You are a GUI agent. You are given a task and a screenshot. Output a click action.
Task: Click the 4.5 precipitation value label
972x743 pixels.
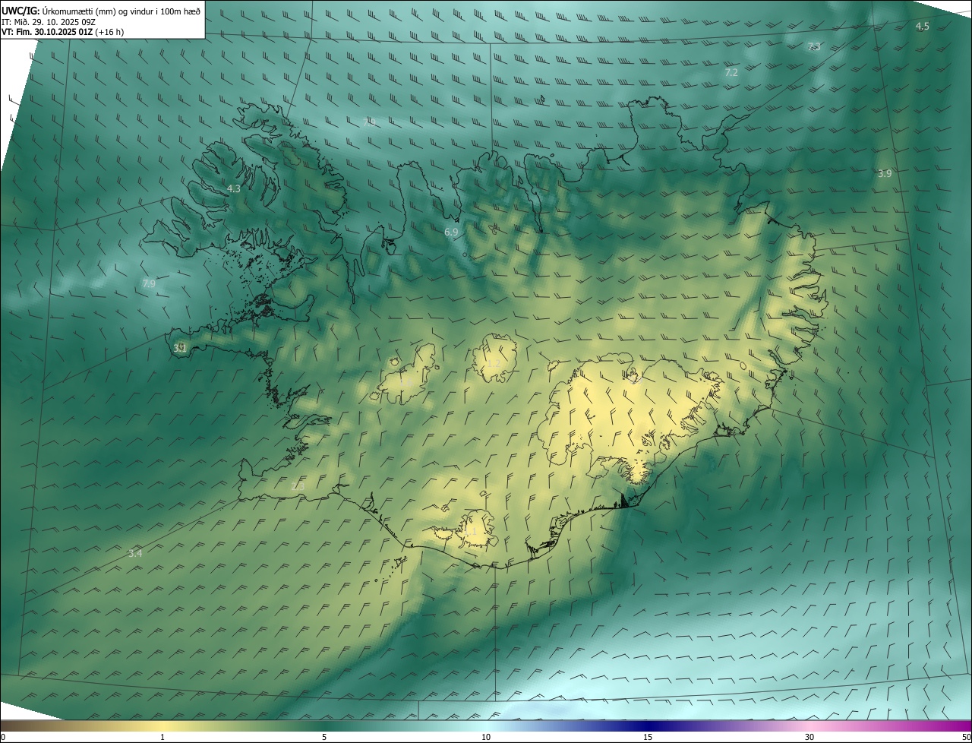click(x=922, y=26)
